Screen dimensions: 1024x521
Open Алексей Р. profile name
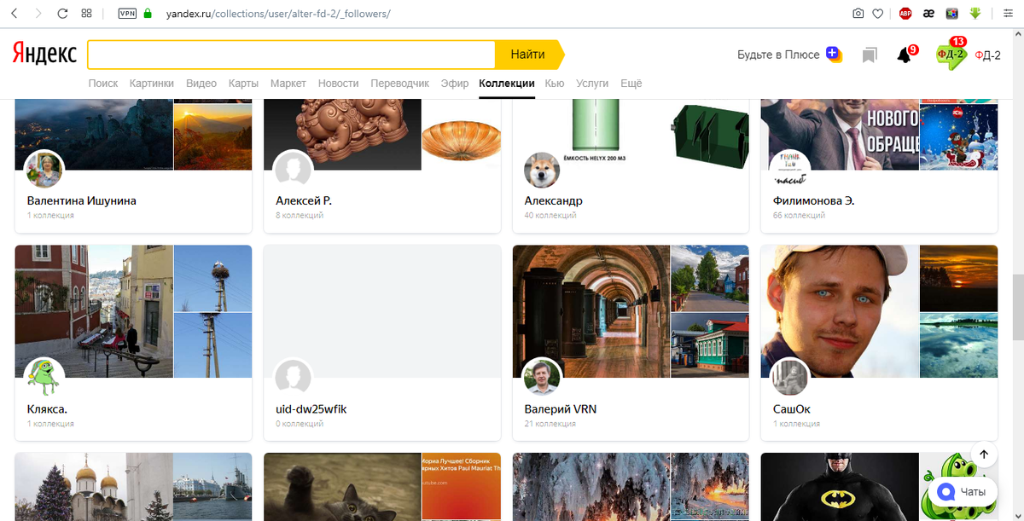304,201
